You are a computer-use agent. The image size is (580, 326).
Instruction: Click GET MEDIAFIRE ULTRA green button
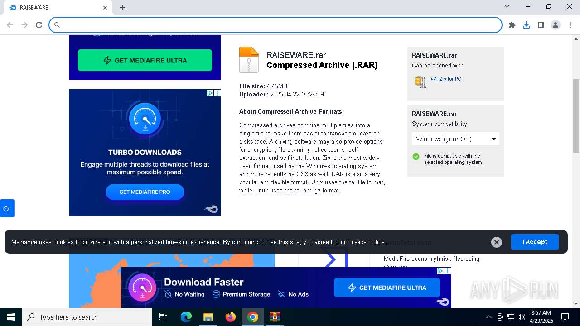tap(145, 60)
